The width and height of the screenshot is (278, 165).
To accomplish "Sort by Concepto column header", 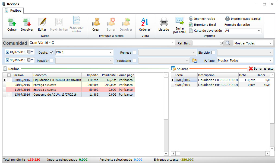I will [x=57, y=75].
